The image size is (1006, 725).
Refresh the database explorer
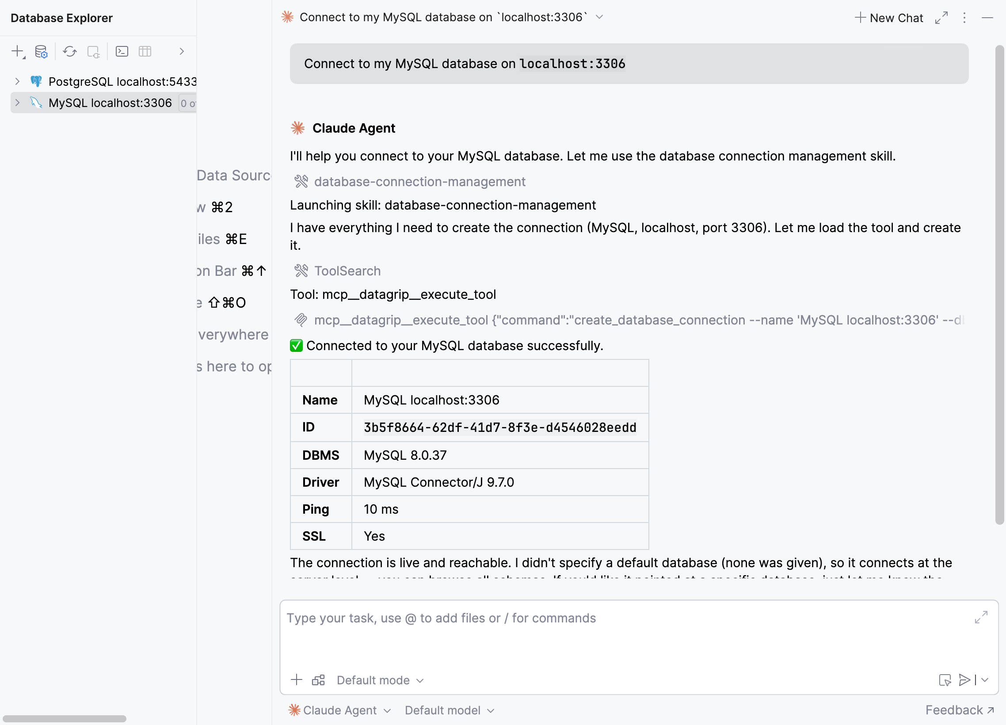tap(70, 51)
